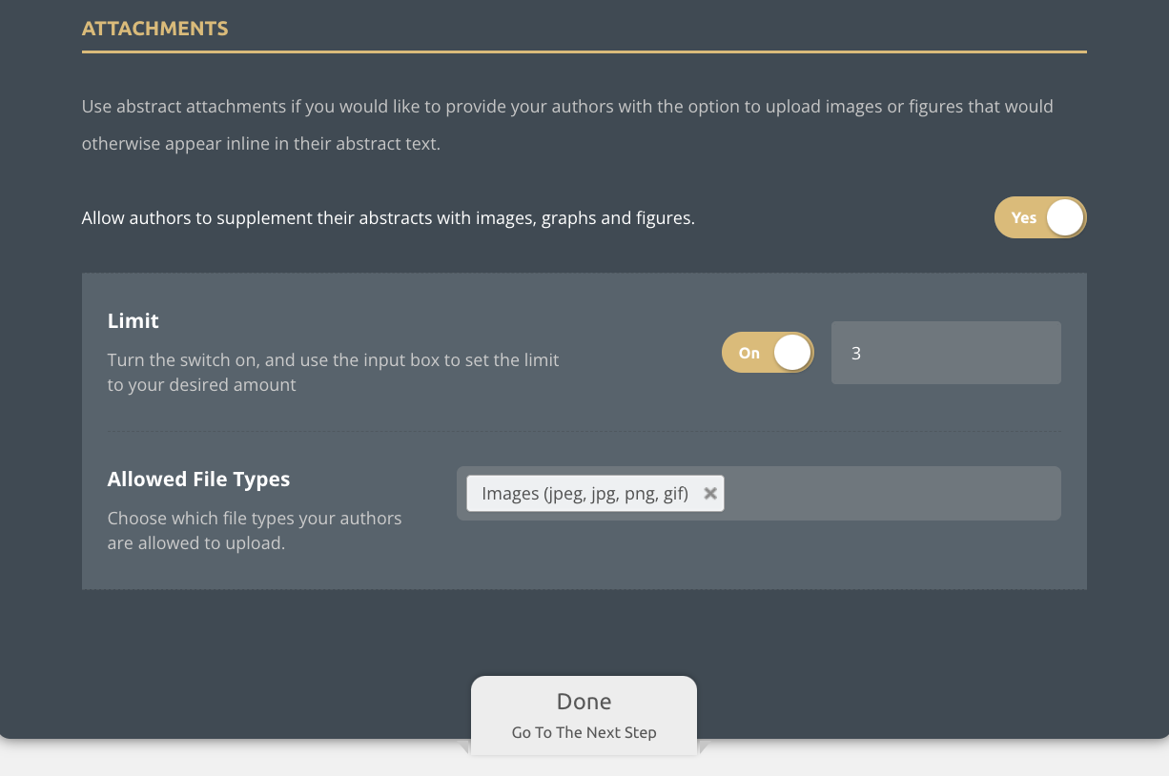Click the white knob of the Limit switch
This screenshot has height=776, width=1169.
[x=791, y=353]
